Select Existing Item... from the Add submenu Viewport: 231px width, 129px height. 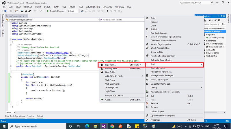point(122,69)
